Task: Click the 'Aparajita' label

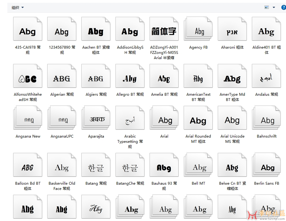Action: pyautogui.click(x=96, y=136)
